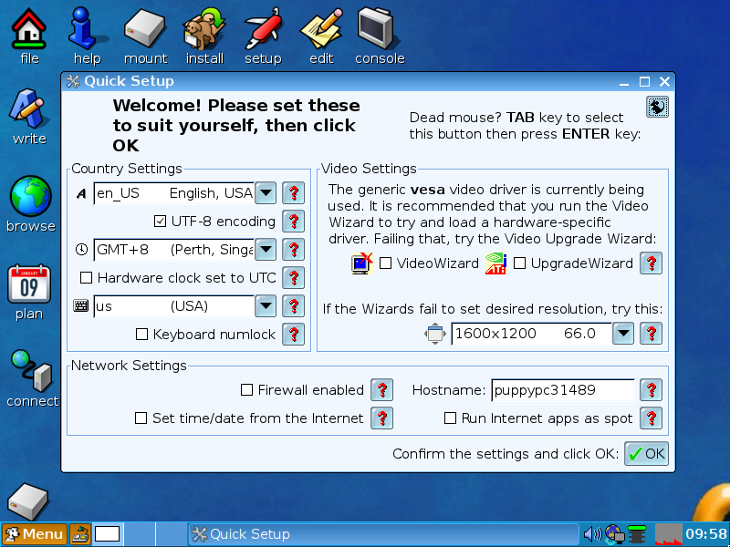
Task: Open the setup desktop icon
Action: [263, 35]
